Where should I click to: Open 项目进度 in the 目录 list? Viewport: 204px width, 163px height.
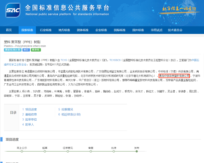[30, 109]
